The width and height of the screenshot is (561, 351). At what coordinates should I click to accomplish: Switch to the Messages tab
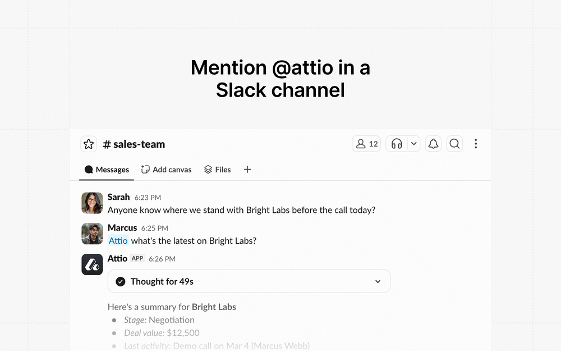[107, 170]
